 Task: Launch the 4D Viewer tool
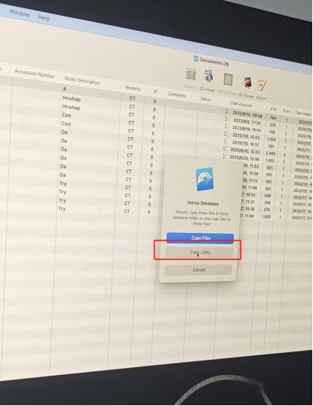click(x=247, y=83)
